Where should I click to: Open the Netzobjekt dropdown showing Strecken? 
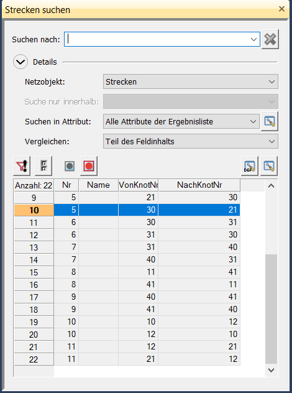pyautogui.click(x=191, y=81)
